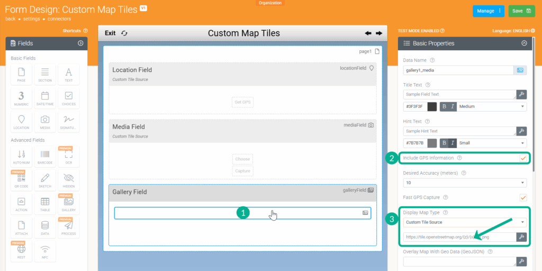
Task: Select the Location Field header
Action: point(242,74)
